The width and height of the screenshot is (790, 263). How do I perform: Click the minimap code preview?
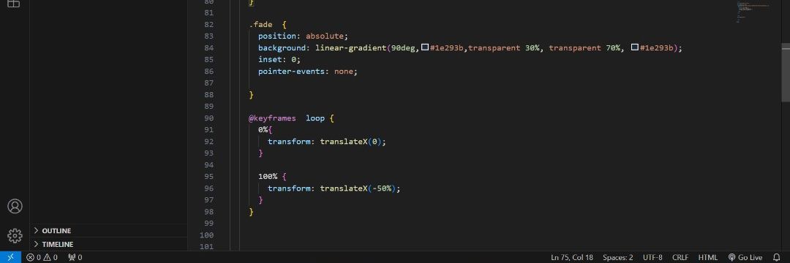[753, 12]
